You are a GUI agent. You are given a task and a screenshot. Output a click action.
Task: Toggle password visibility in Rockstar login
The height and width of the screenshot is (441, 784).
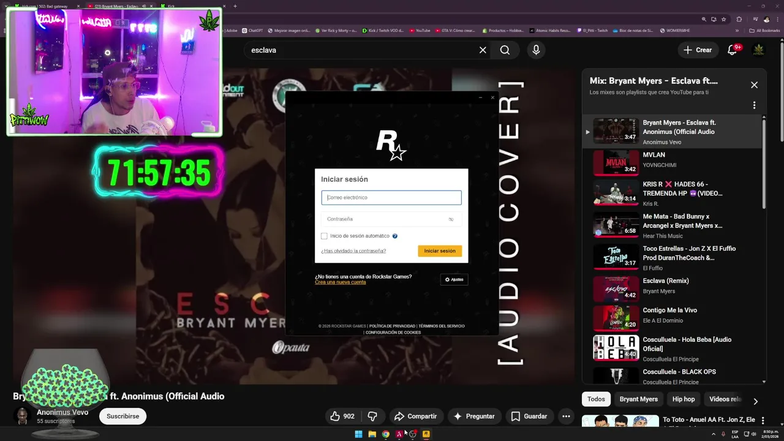(x=451, y=219)
